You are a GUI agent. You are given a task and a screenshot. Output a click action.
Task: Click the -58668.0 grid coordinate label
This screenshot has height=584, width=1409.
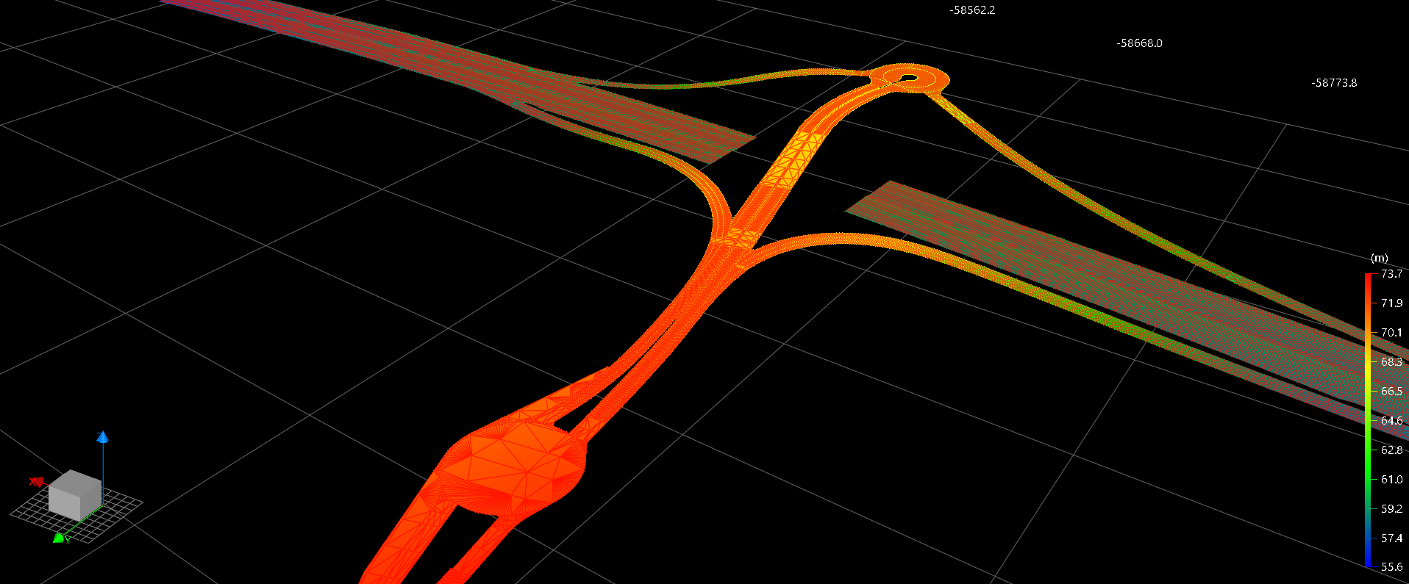[1139, 43]
